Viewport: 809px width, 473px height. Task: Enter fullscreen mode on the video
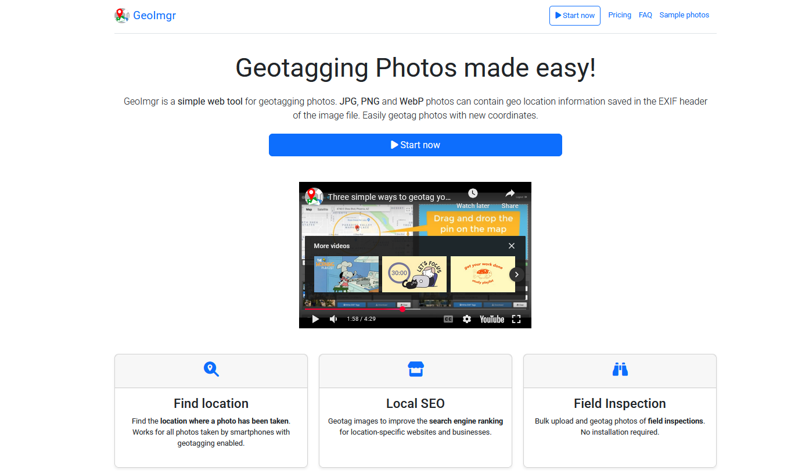pyautogui.click(x=516, y=319)
